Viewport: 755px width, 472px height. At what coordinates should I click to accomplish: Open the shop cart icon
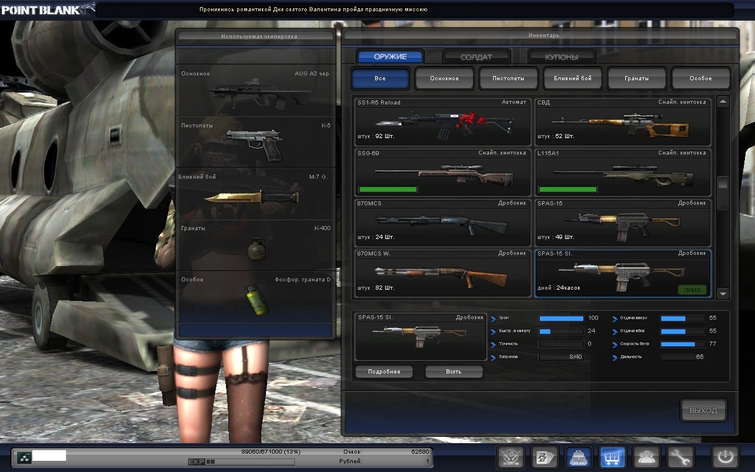click(612, 457)
